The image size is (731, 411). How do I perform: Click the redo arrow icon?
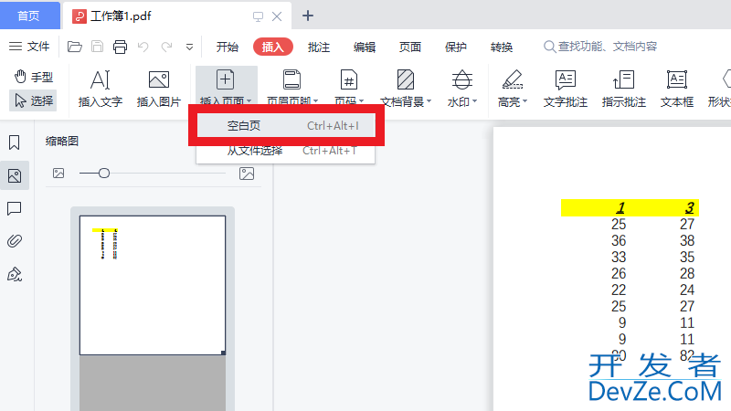(166, 47)
